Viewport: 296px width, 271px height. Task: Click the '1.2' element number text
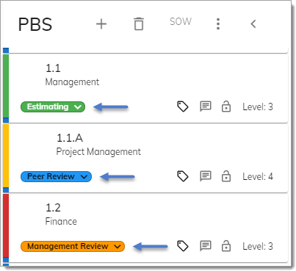(x=53, y=208)
